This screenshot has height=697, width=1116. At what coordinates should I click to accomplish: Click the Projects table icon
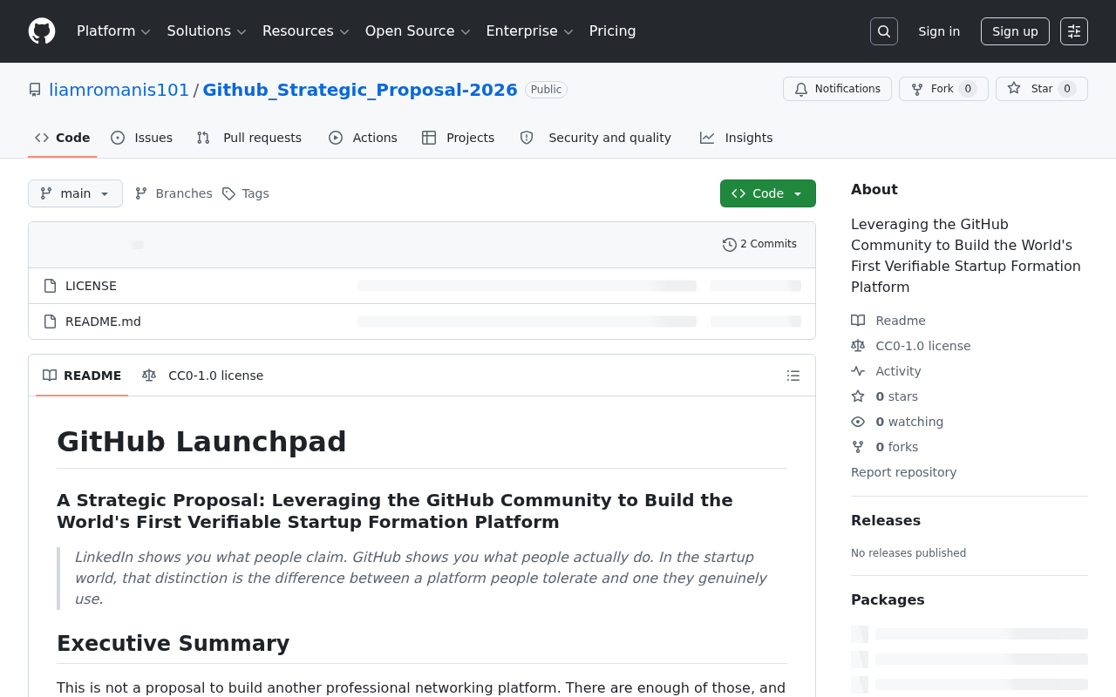click(429, 138)
